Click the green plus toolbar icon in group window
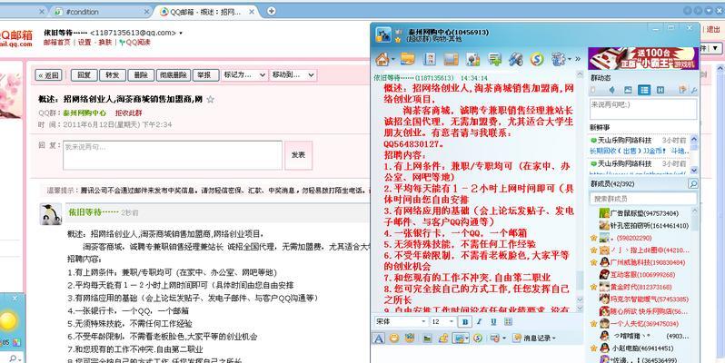This screenshot has height=363, width=725. 494,59
